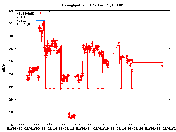Select the ICC-9.0 legend label
The width and height of the screenshot is (176, 132).
pyautogui.click(x=23, y=24)
